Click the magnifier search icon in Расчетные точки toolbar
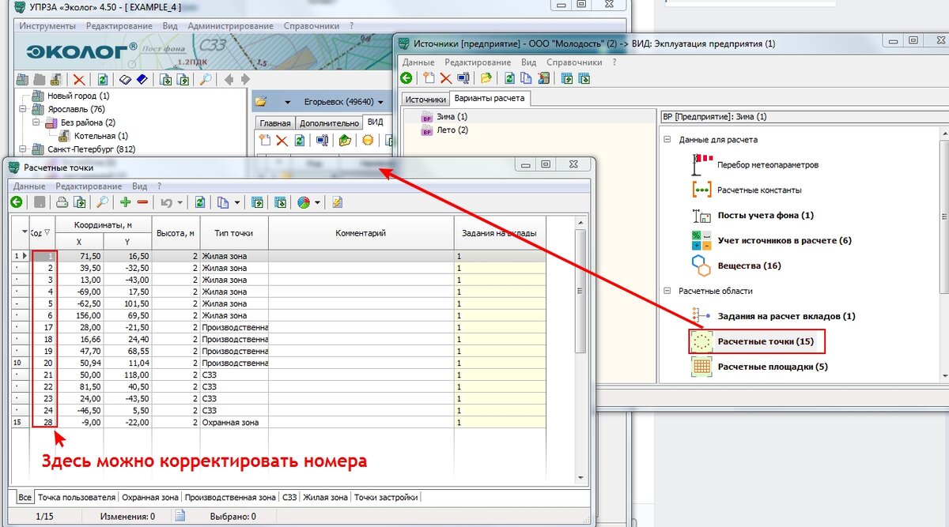949x527 pixels. click(x=102, y=202)
